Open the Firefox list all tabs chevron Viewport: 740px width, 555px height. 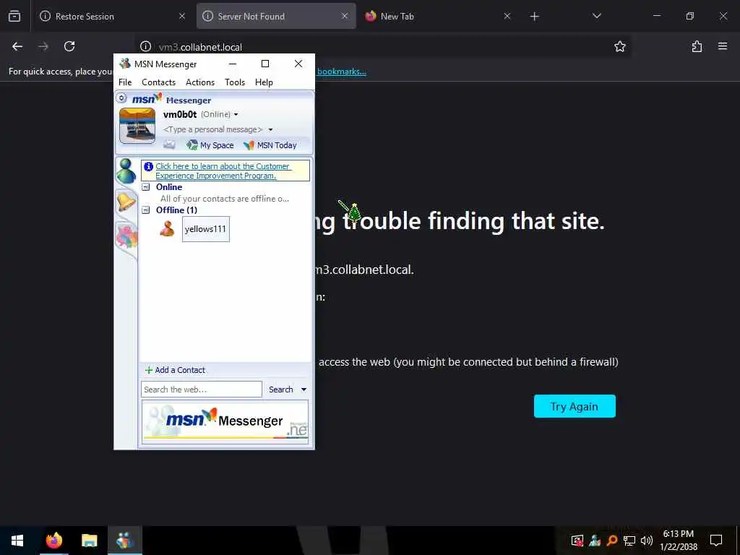click(x=596, y=16)
